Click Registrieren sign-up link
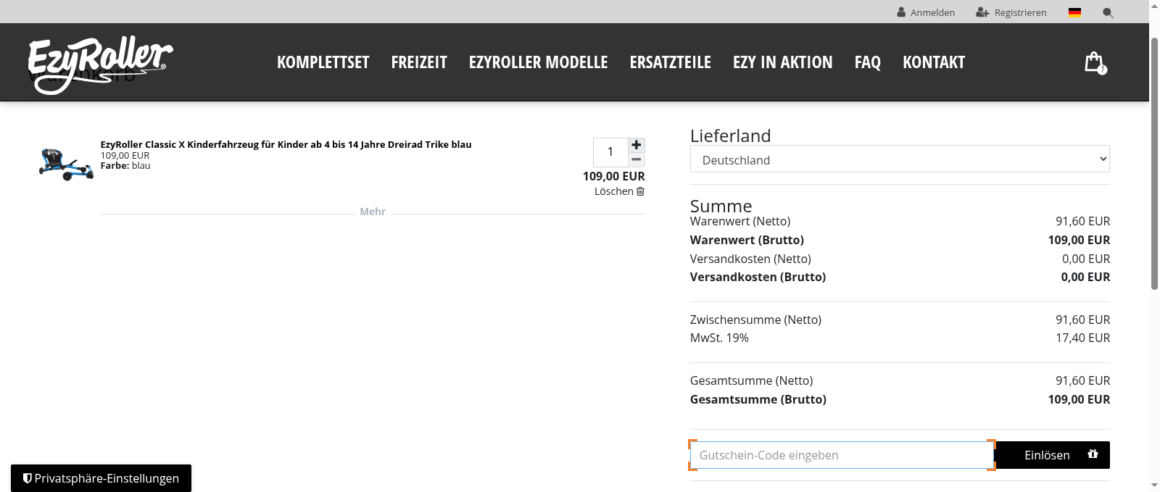The height and width of the screenshot is (492, 1160). click(1011, 12)
